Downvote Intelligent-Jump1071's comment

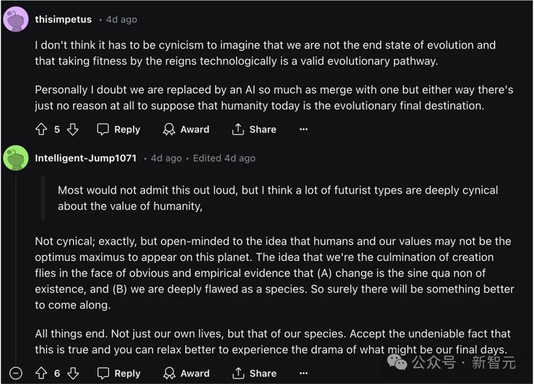[73, 373]
